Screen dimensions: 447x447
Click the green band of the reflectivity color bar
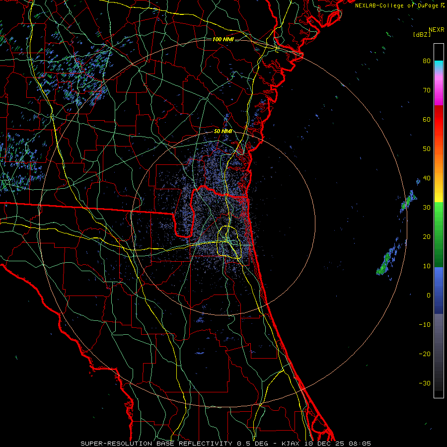pyautogui.click(x=439, y=234)
